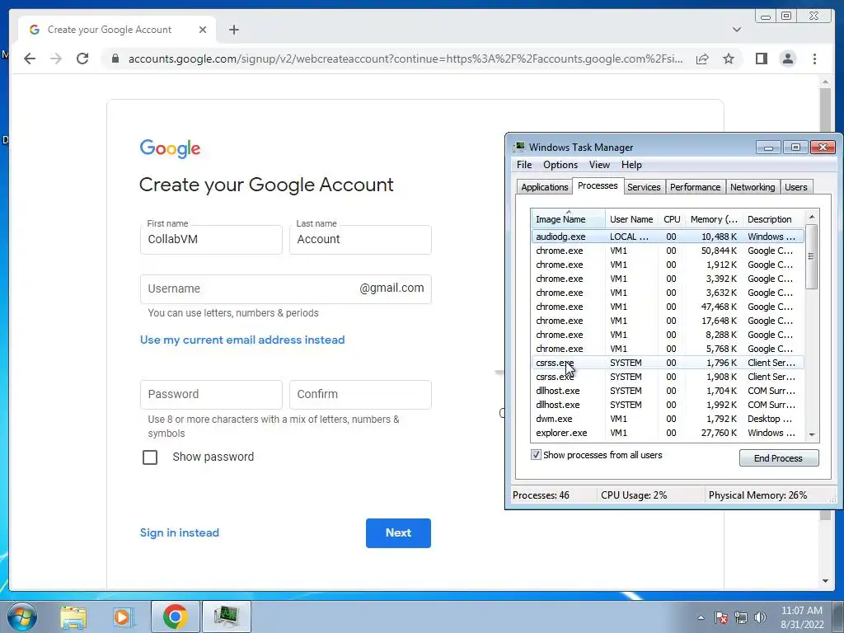Switch to the Applications tab

pos(544,187)
